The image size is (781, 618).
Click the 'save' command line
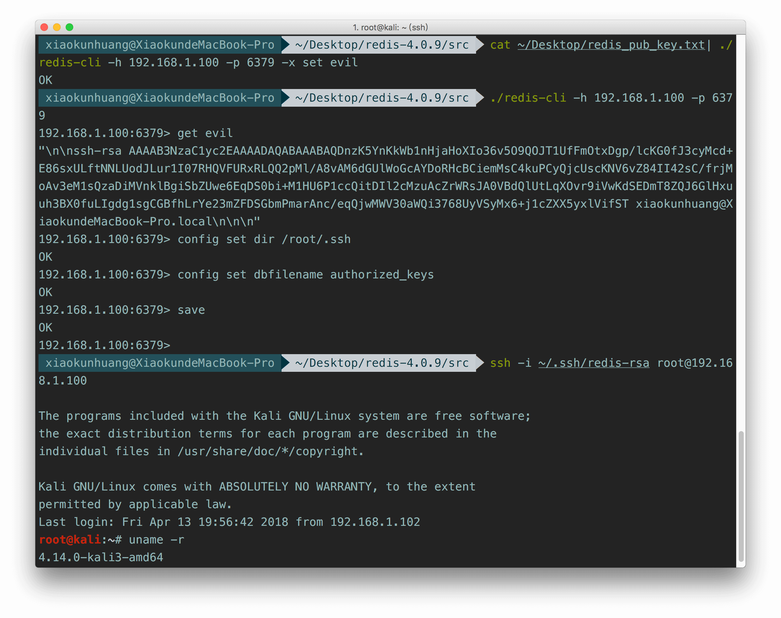tap(122, 310)
